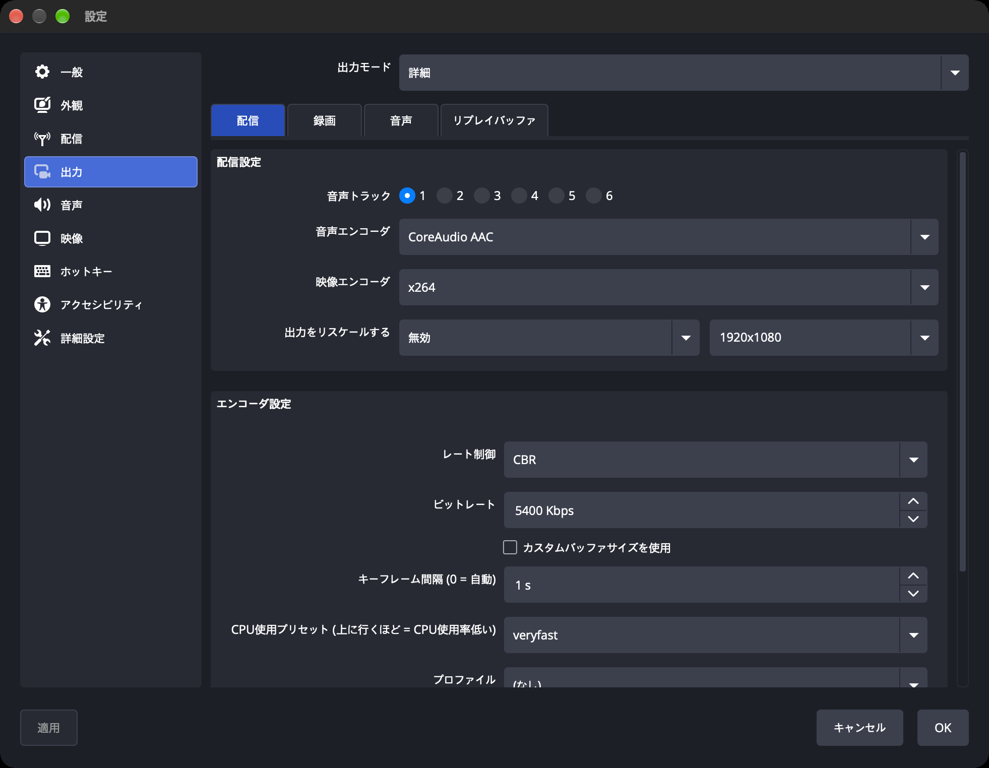Open the 詳細設定 tools icon in the sidebar
Screen dimensions: 989x768
click(42, 338)
